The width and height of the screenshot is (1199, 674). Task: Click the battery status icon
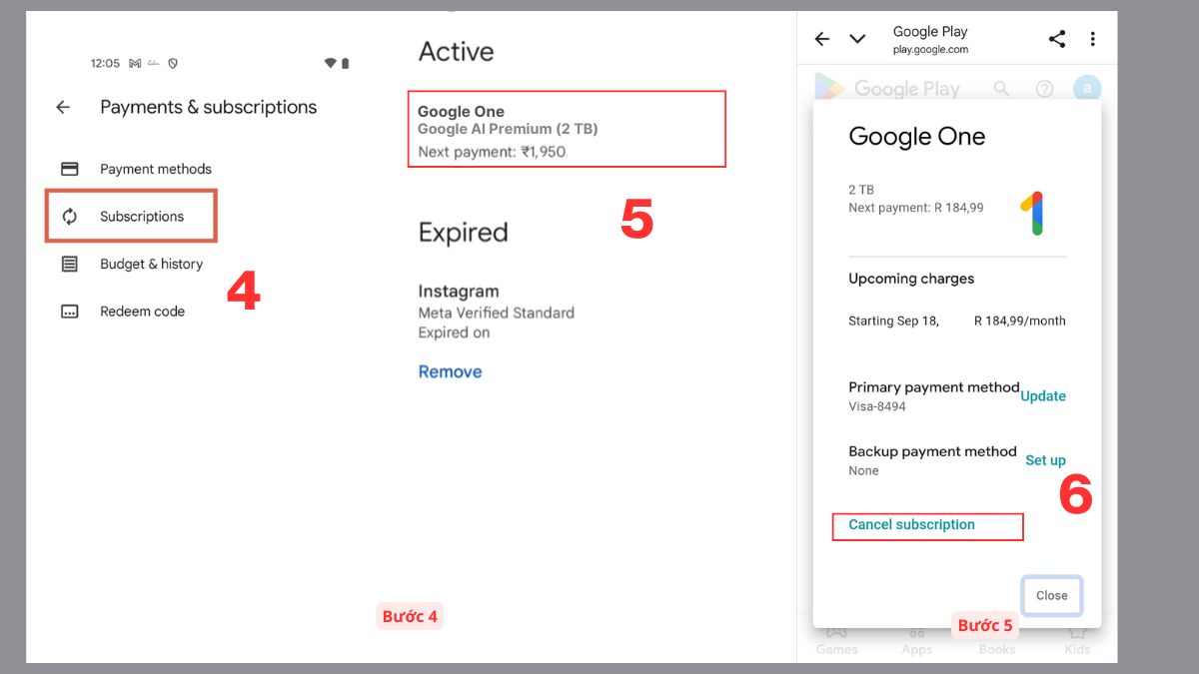346,63
